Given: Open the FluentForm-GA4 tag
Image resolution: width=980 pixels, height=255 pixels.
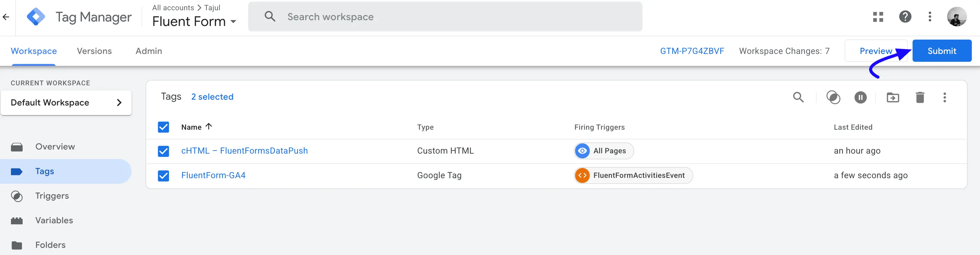Looking at the screenshot, I should pyautogui.click(x=214, y=175).
